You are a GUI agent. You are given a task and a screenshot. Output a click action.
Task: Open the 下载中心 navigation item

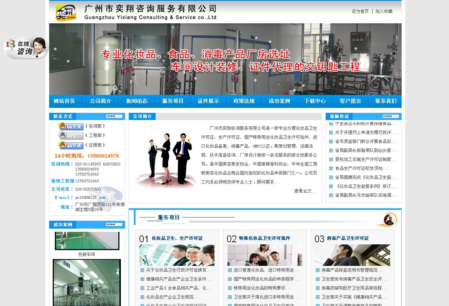click(x=315, y=101)
